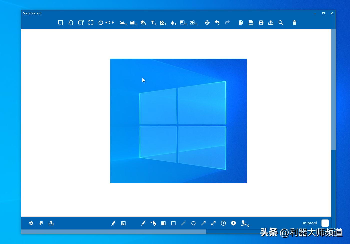
Task: Select the freehand snip tool
Action: pyautogui.click(x=71, y=22)
